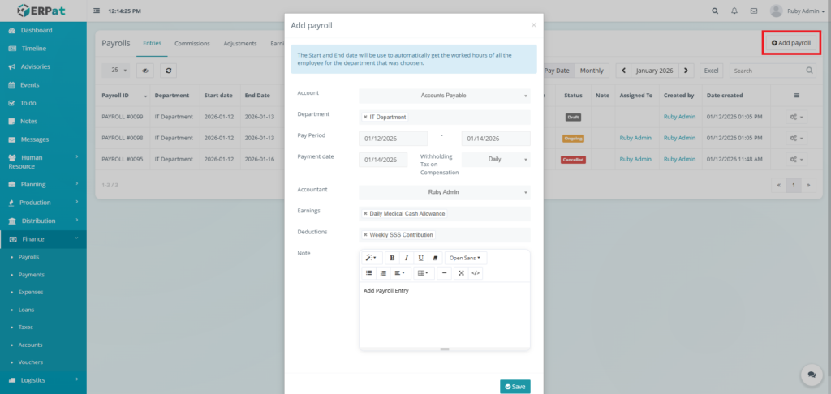
Task: Toggle column visibility eye icon
Action: [145, 71]
